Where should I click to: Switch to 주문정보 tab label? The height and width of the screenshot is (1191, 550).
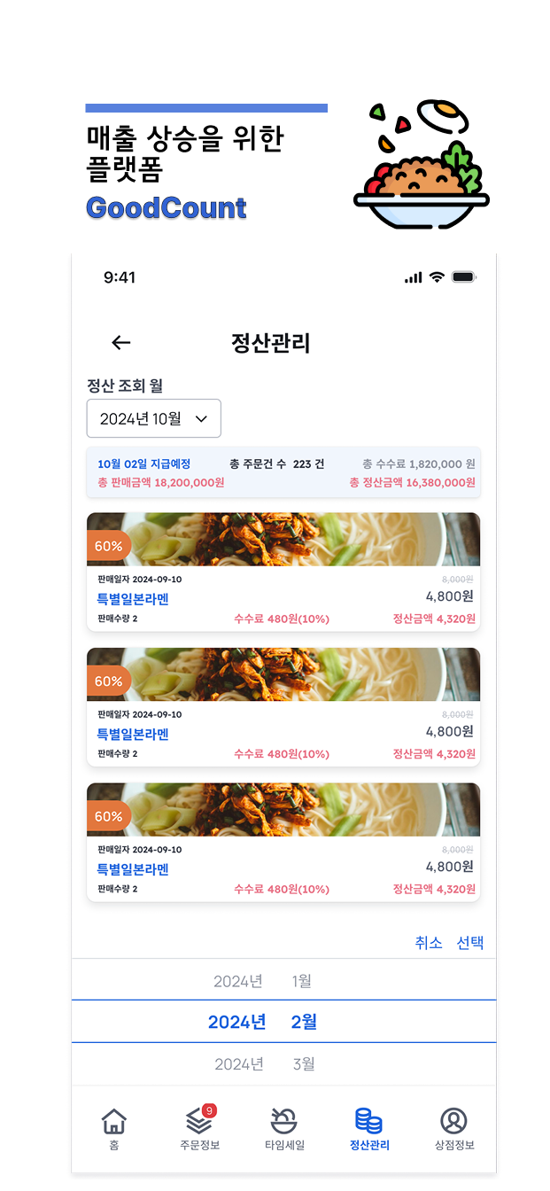[x=199, y=1145]
